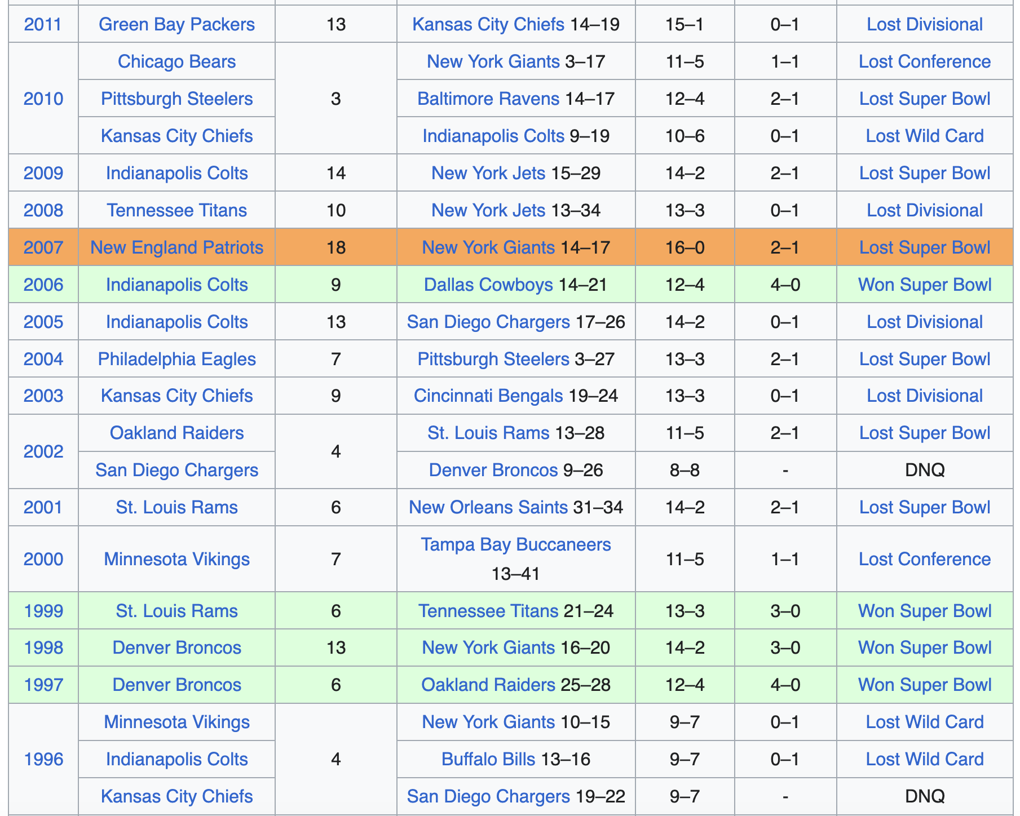
Task: Open Tennessee Titans 21–24 opponent link
Action: coord(488,611)
